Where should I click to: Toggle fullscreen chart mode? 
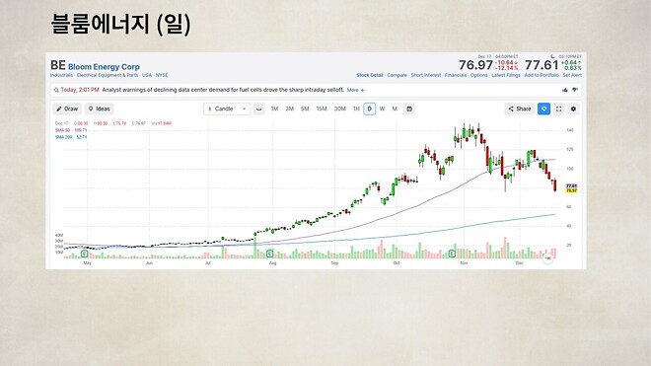[559, 109]
